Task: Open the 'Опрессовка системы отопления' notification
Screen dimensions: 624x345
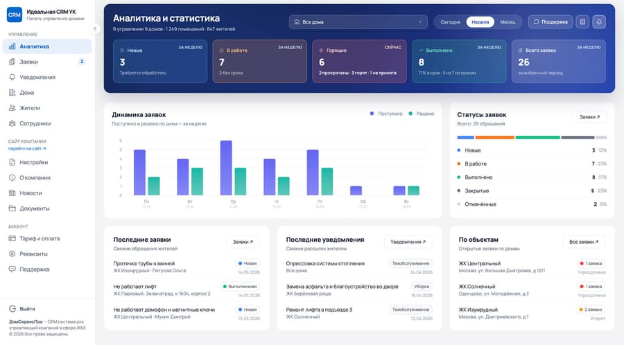Action: click(x=359, y=267)
